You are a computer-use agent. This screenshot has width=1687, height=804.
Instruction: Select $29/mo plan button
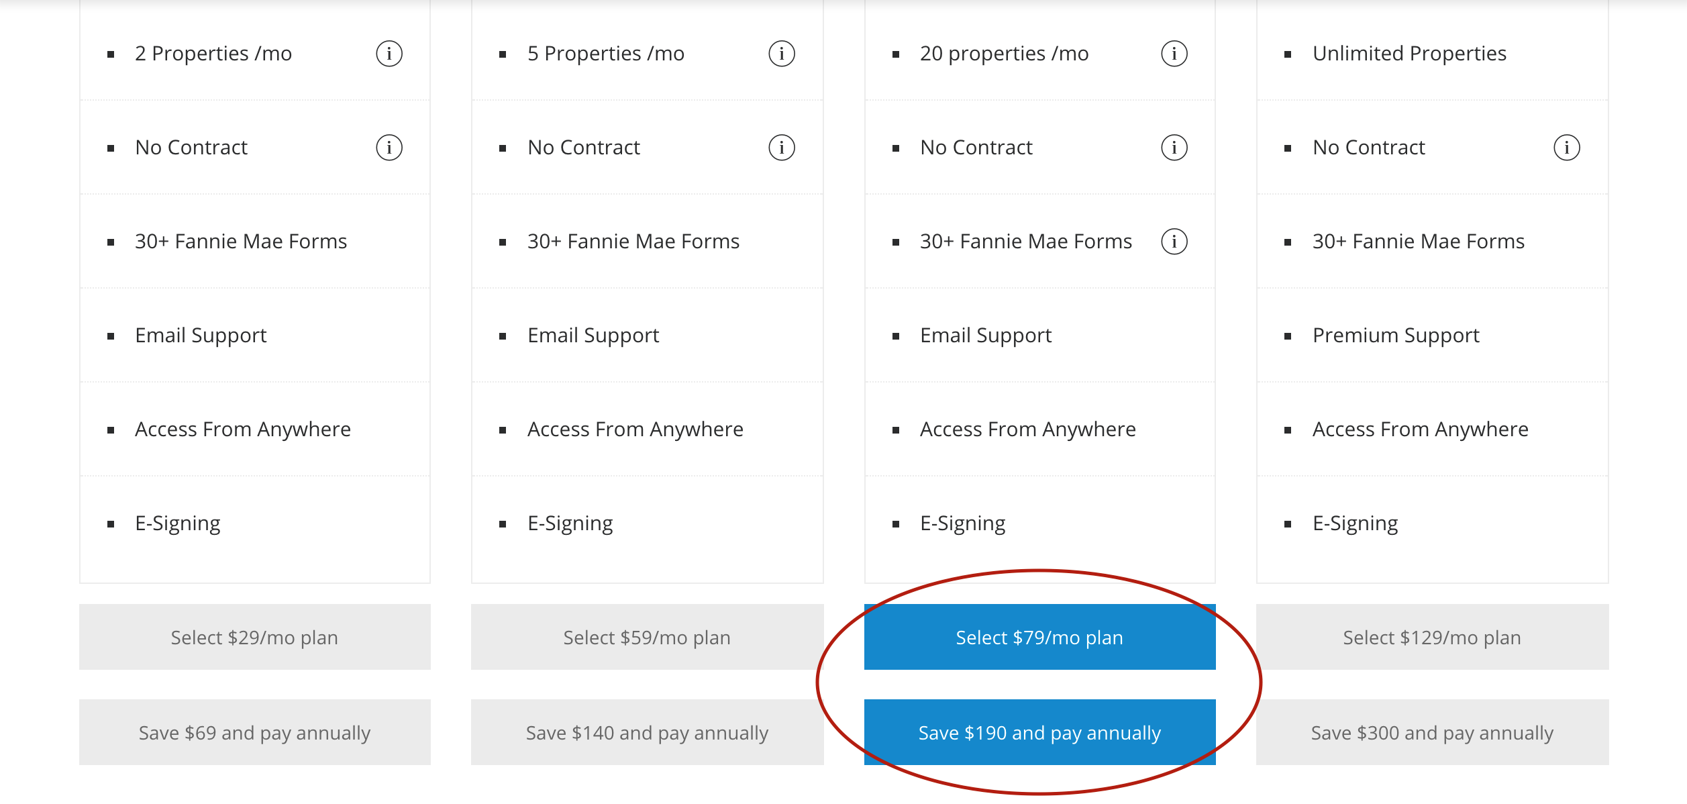(255, 637)
